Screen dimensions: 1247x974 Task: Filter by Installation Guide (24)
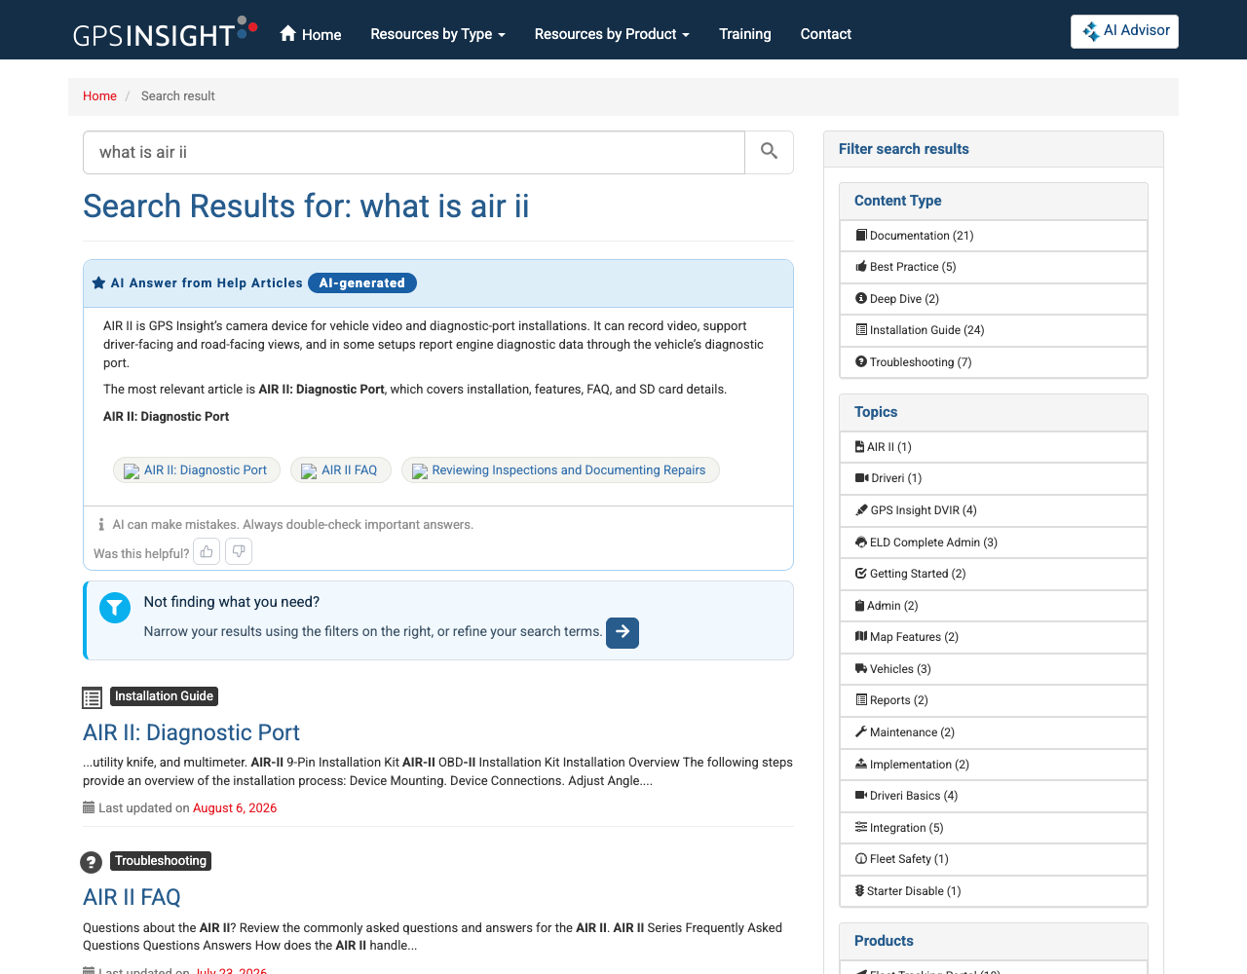pyautogui.click(x=994, y=330)
